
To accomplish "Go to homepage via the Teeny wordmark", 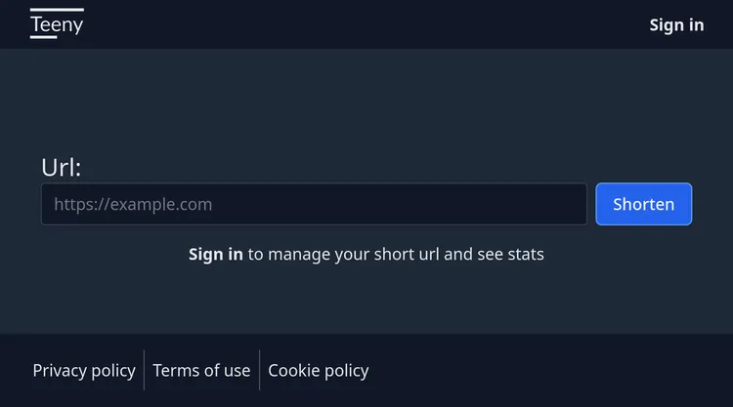I will (x=57, y=23).
